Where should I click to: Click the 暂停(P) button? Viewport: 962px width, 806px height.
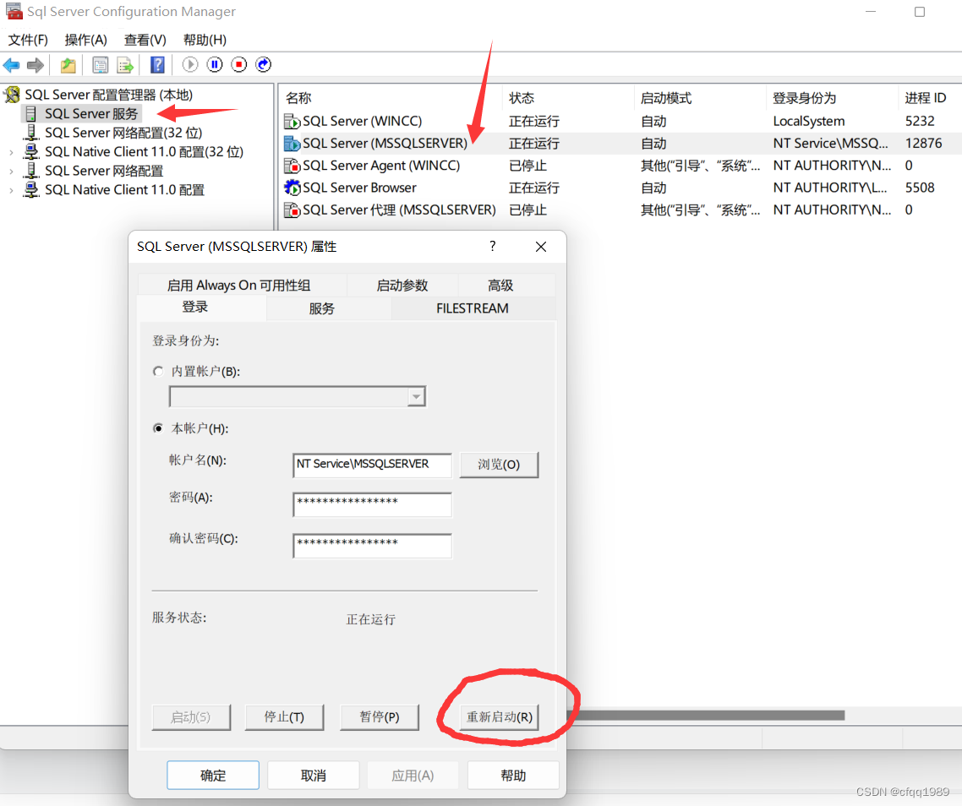coord(380,716)
